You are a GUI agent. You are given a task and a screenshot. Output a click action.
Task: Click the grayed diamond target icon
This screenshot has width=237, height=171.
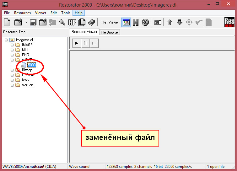coord(189,22)
